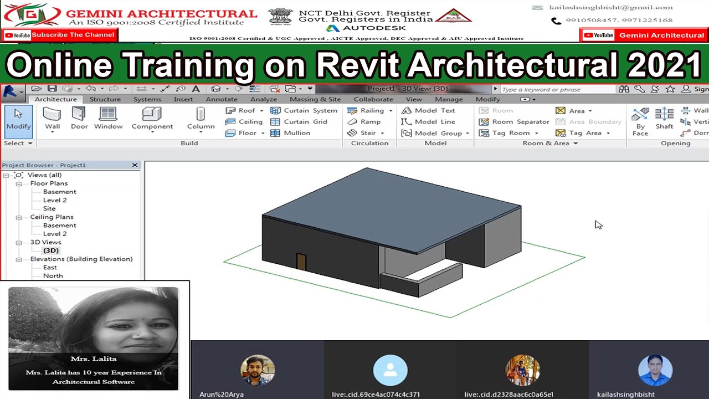Click the Save disk icon

point(52,89)
